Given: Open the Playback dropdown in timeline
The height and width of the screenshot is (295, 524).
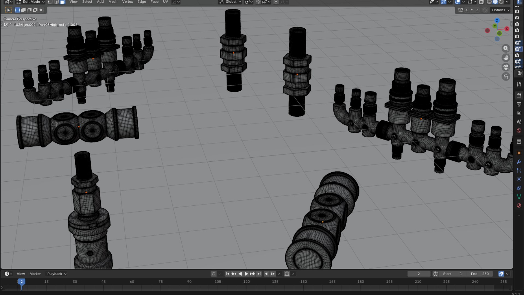Looking at the screenshot, I should pyautogui.click(x=56, y=274).
